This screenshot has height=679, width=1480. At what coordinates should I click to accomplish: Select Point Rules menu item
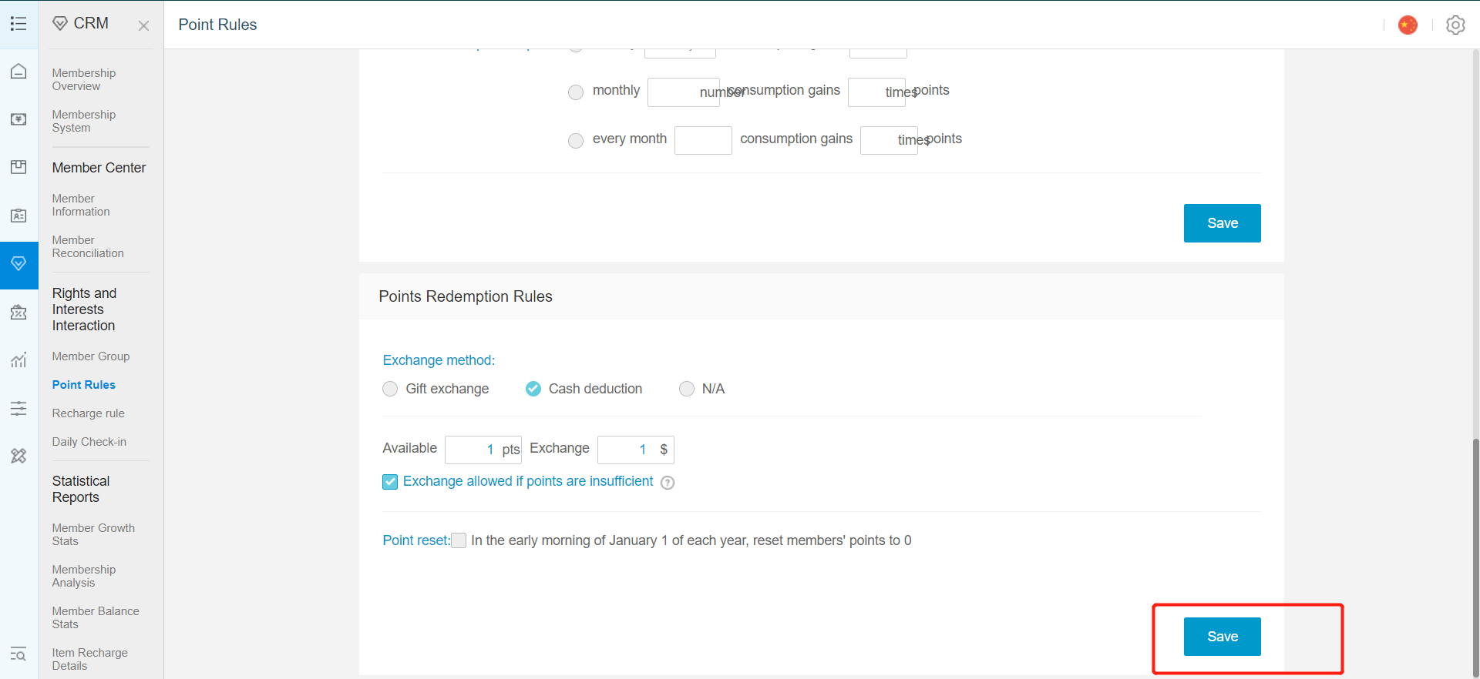point(84,385)
